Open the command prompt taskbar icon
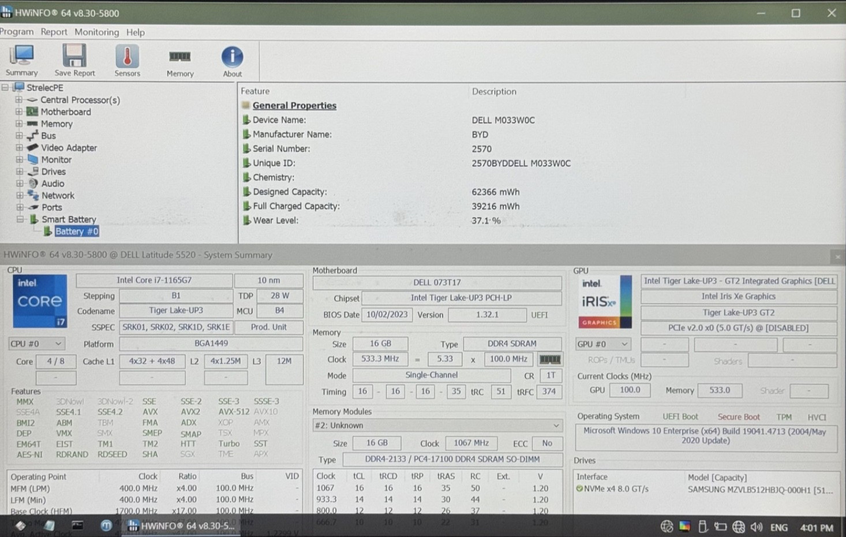 (77, 525)
